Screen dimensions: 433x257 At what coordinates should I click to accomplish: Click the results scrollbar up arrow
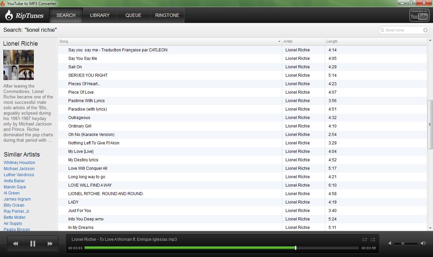430,40
